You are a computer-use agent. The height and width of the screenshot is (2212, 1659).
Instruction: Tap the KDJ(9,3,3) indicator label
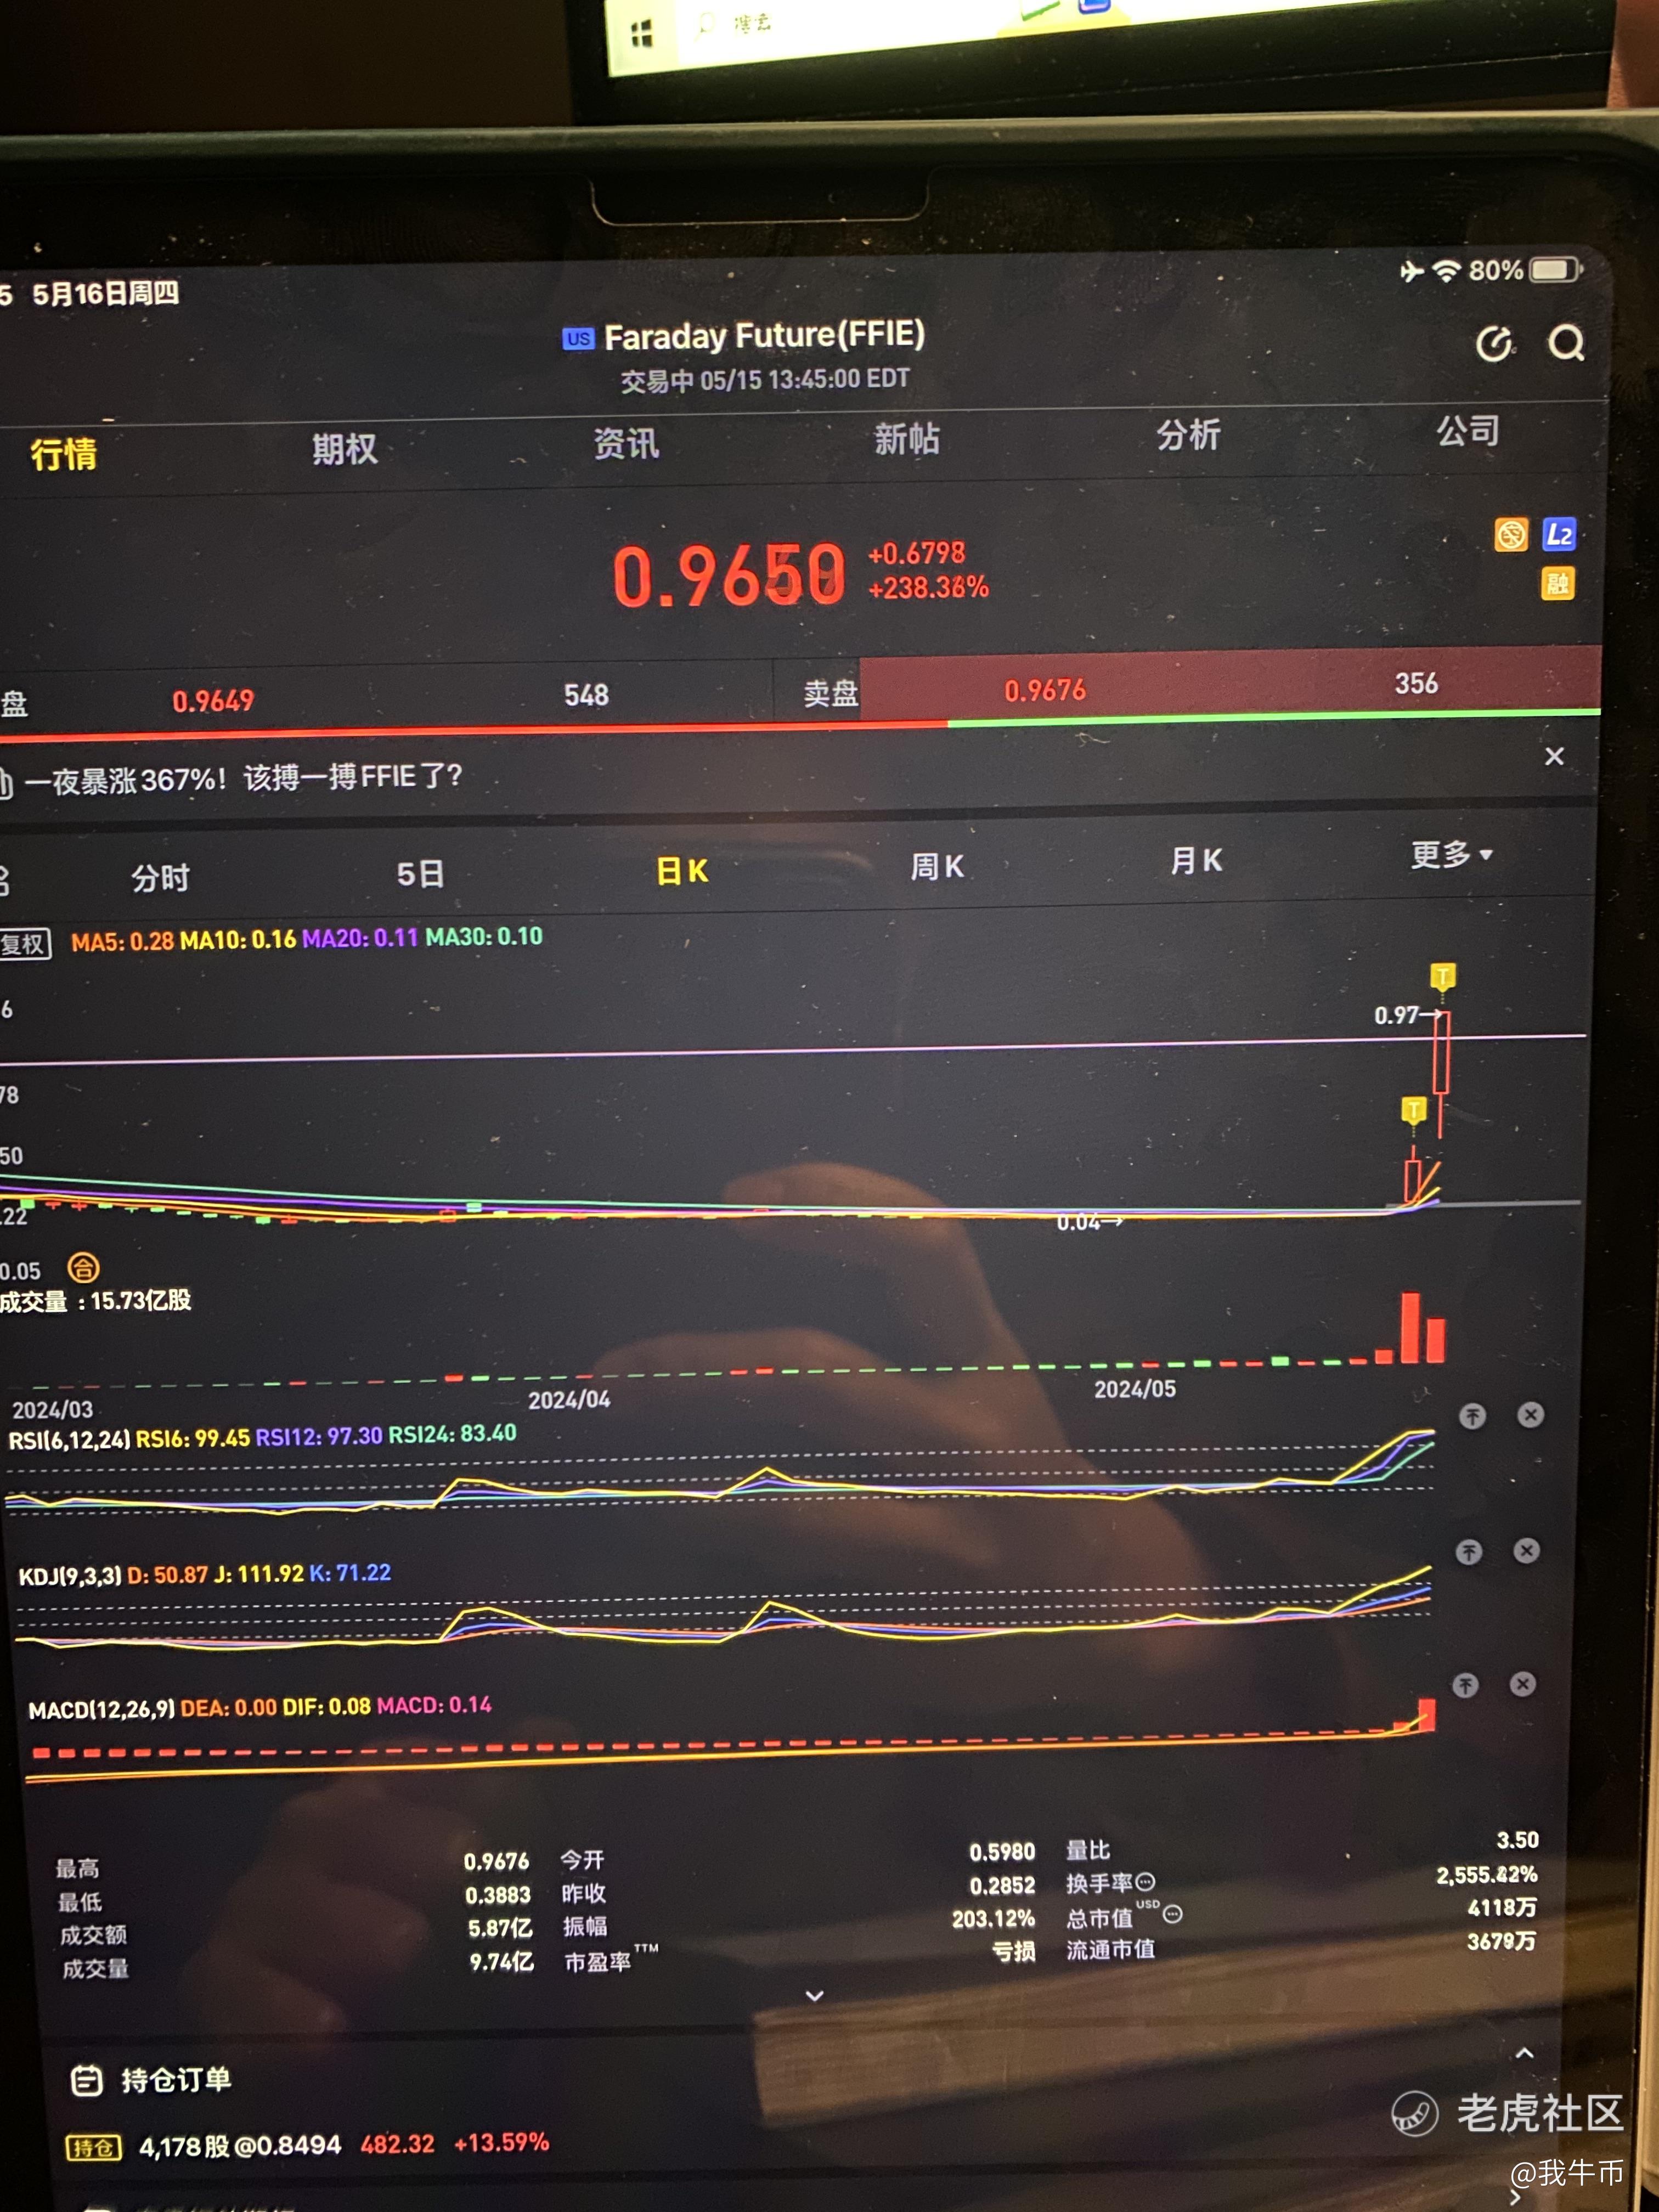pos(70,1577)
